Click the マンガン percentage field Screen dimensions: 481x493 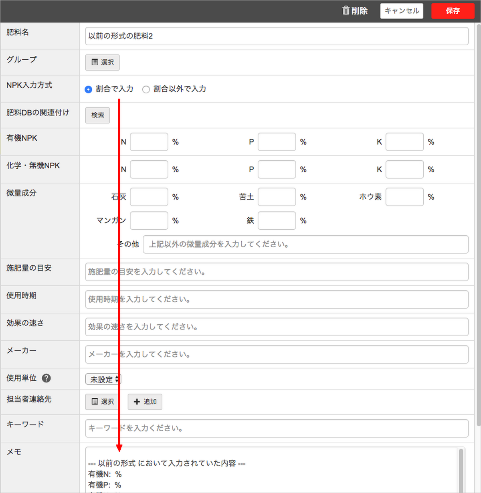[149, 220]
